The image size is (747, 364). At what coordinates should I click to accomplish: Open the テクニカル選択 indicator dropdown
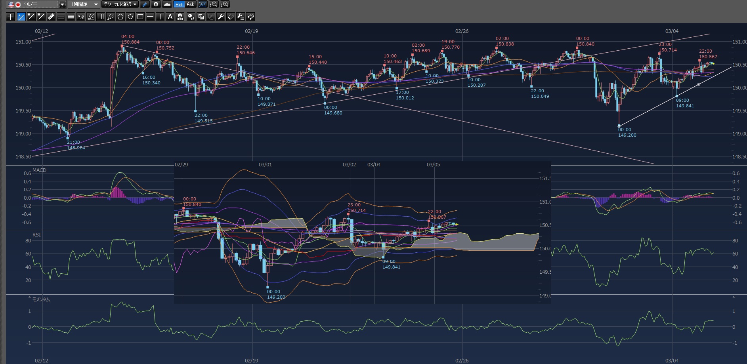click(120, 4)
